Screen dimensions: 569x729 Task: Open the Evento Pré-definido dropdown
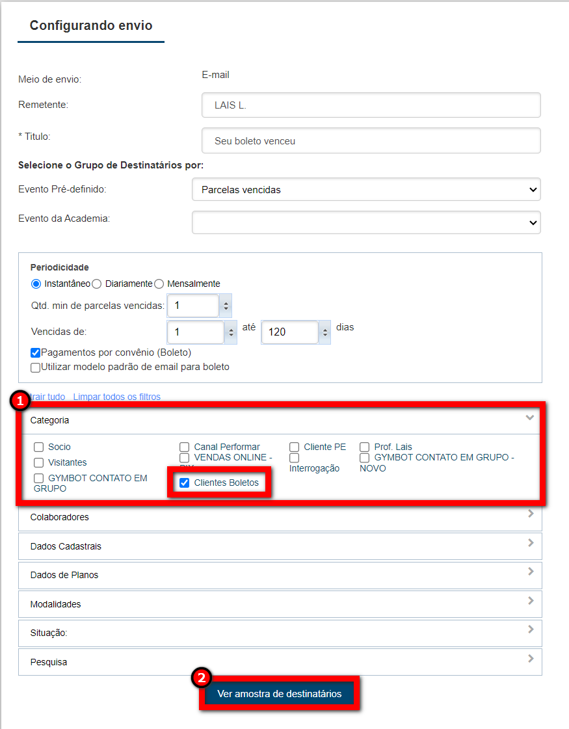pos(366,190)
